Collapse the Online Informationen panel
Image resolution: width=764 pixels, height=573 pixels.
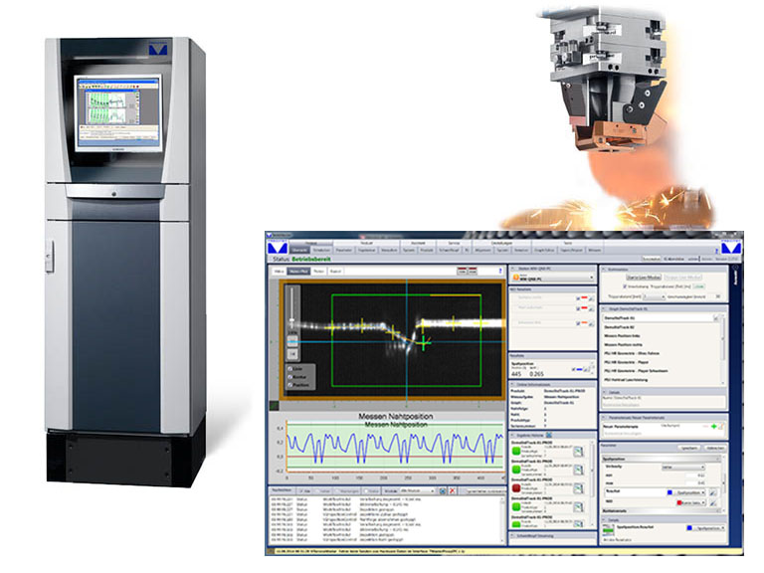tap(512, 384)
